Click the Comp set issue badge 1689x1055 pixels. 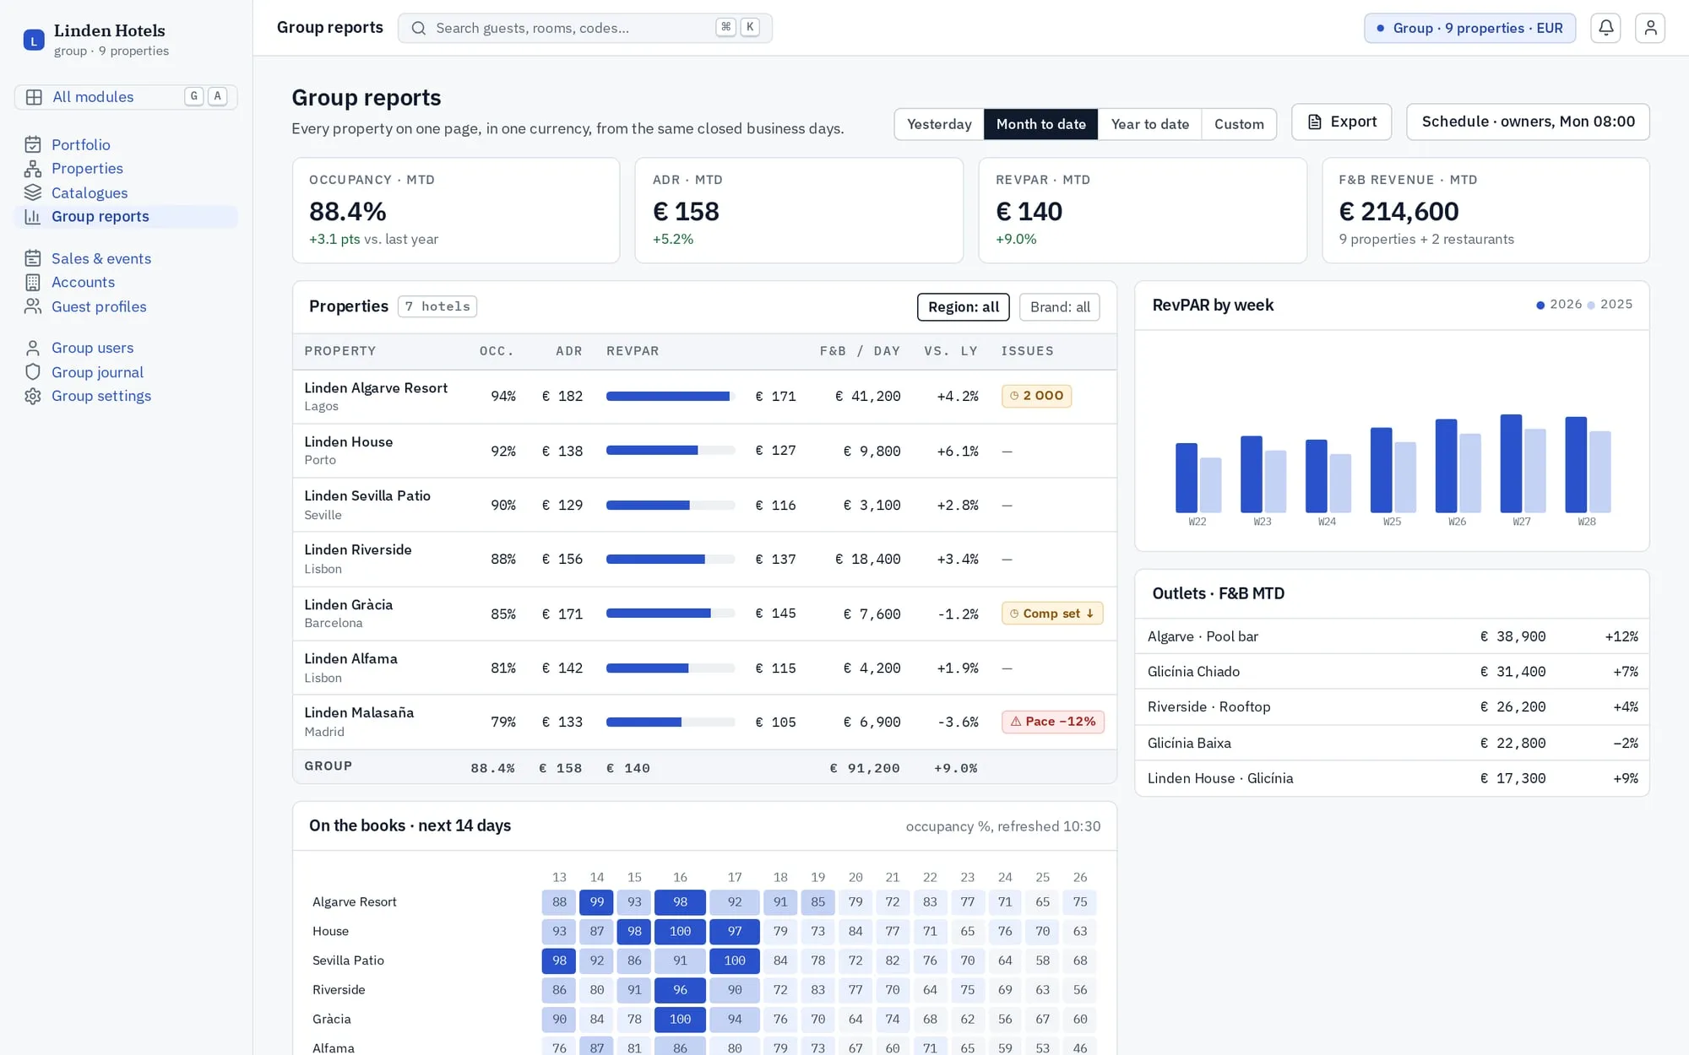pyautogui.click(x=1052, y=614)
